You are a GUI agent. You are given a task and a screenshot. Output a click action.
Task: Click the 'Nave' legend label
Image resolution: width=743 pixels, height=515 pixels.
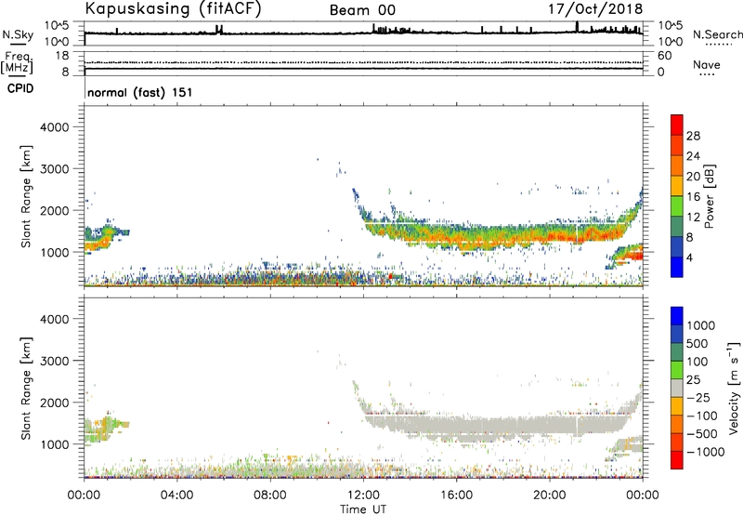click(707, 64)
